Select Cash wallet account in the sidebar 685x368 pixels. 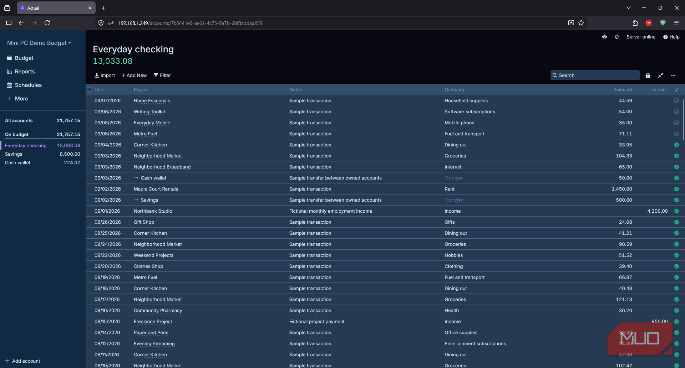point(42,162)
